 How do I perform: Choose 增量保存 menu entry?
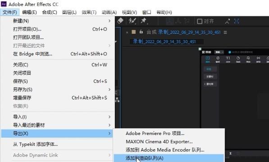[57, 98]
